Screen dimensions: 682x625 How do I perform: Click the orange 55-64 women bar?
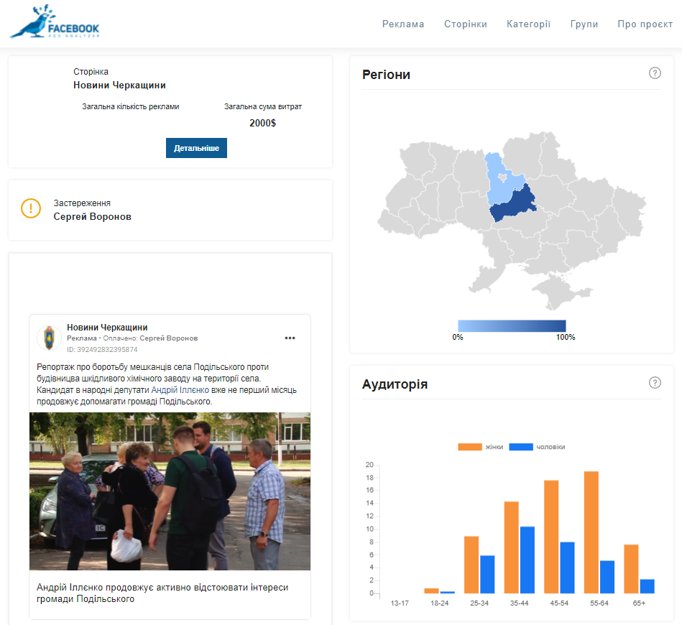pyautogui.click(x=591, y=532)
